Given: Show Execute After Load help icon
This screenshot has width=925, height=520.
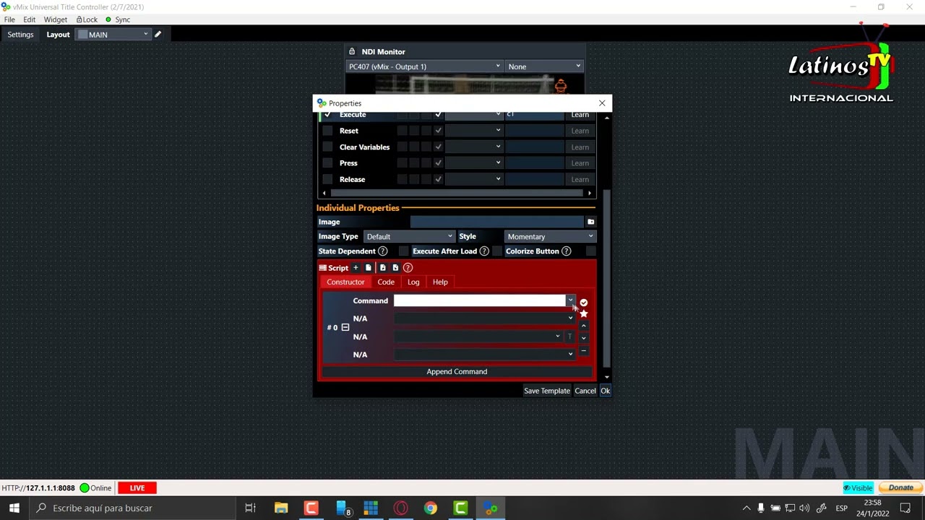Looking at the screenshot, I should pos(484,251).
